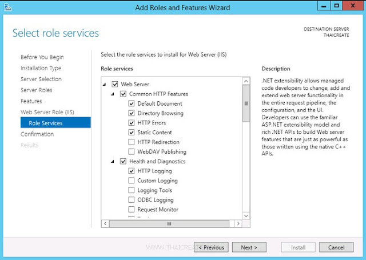The width and height of the screenshot is (366, 260).
Task: Collapse the Web Server tree node
Action: coord(104,85)
